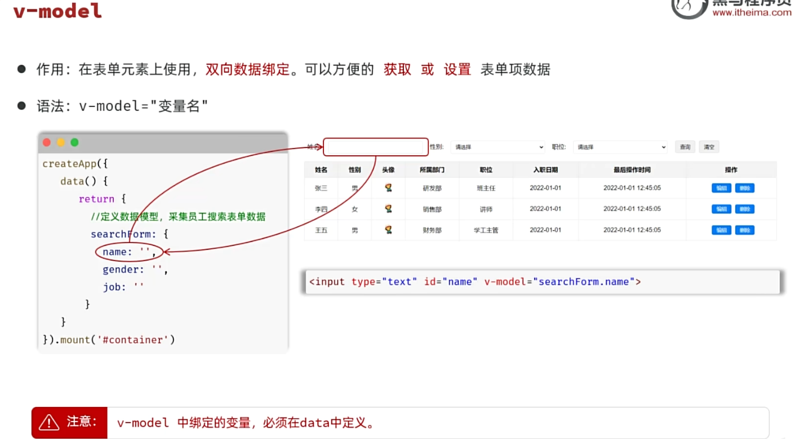
Task: Click the 操作 column header
Action: coord(731,169)
